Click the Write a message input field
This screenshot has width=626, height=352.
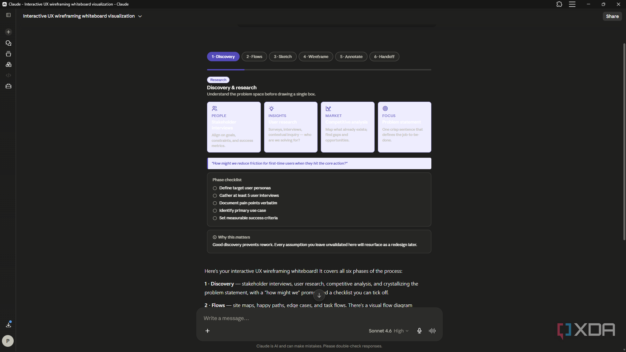319,318
